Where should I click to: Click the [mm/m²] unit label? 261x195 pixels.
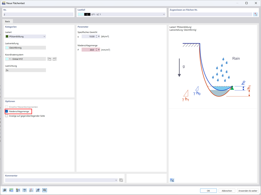pos(105,50)
